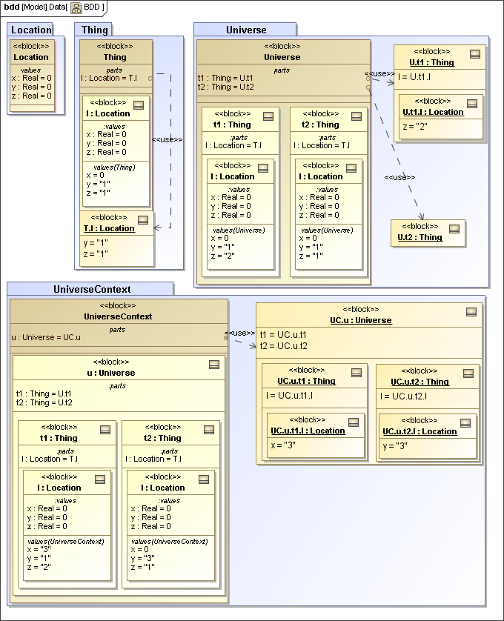Select the Universe package tab label

[x=246, y=30]
